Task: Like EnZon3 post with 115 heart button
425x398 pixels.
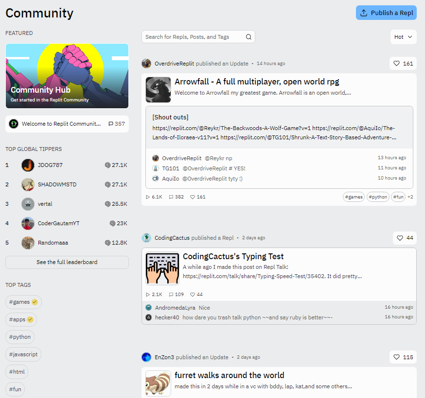Action: [403, 357]
